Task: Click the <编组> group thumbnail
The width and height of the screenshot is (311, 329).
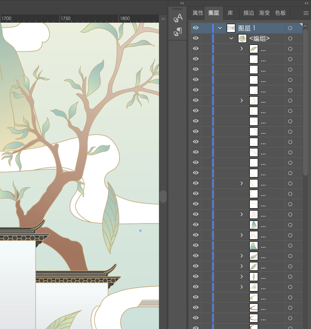Action: [242, 38]
